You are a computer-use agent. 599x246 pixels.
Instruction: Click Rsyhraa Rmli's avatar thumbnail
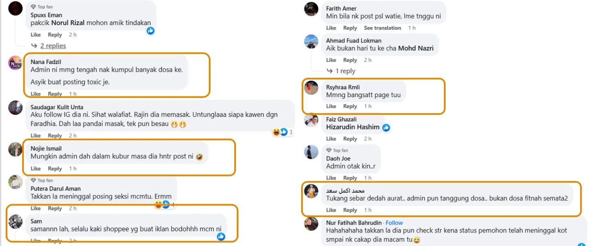click(311, 87)
